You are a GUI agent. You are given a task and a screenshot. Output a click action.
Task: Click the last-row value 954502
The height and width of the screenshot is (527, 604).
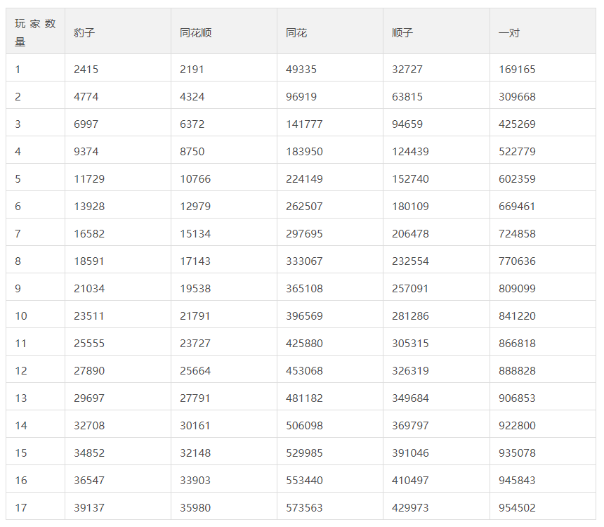click(x=517, y=508)
